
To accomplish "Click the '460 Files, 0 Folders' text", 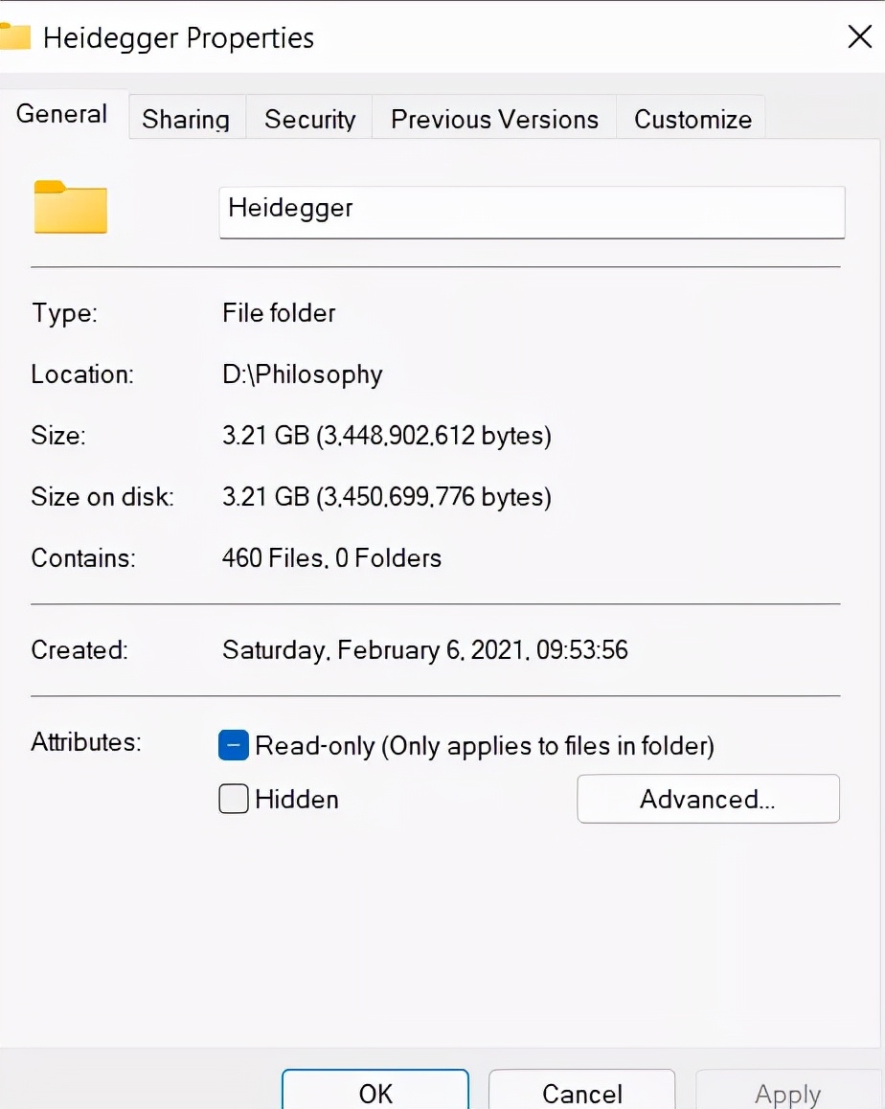I will (331, 558).
